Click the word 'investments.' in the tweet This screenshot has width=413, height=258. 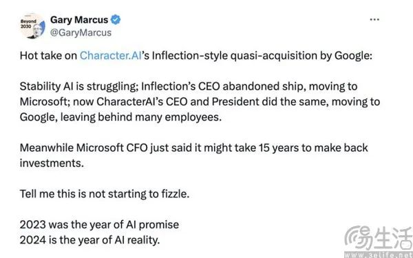(x=52, y=163)
